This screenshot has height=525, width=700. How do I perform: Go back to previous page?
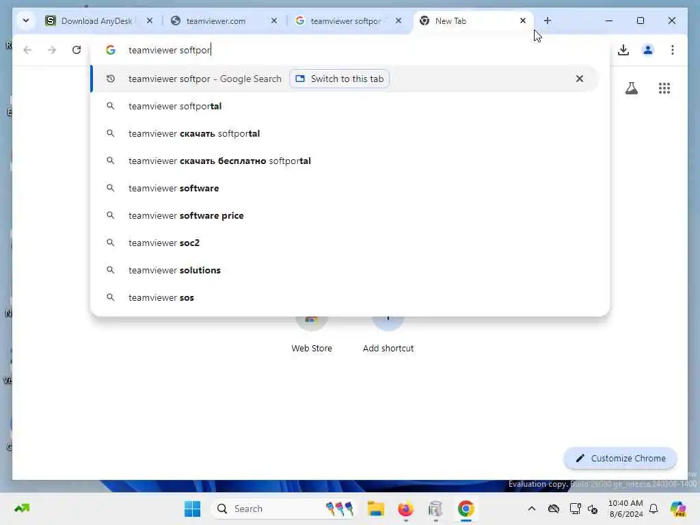point(27,50)
